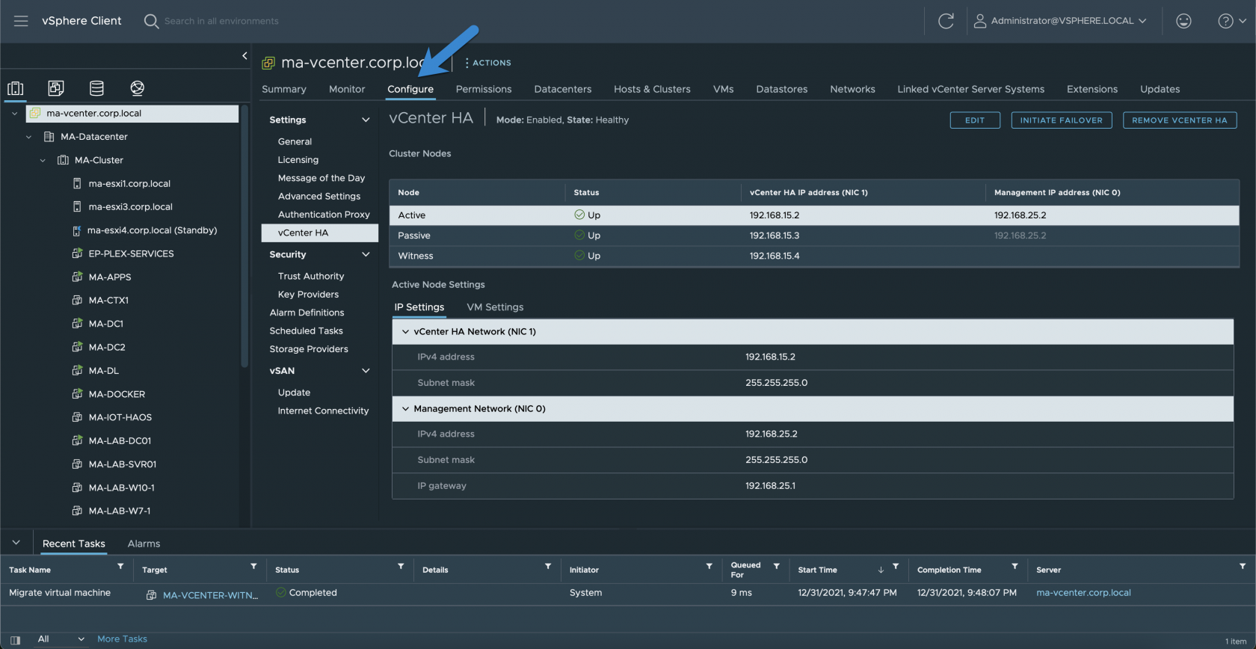Open the Updates tab
Image resolution: width=1256 pixels, height=649 pixels.
click(1160, 89)
